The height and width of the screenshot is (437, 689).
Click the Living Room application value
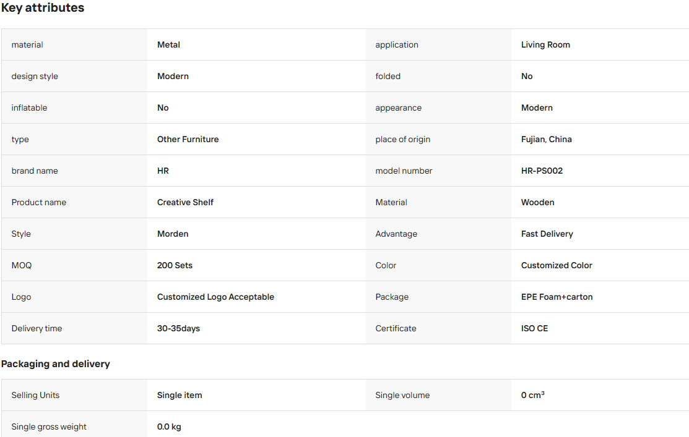point(545,45)
